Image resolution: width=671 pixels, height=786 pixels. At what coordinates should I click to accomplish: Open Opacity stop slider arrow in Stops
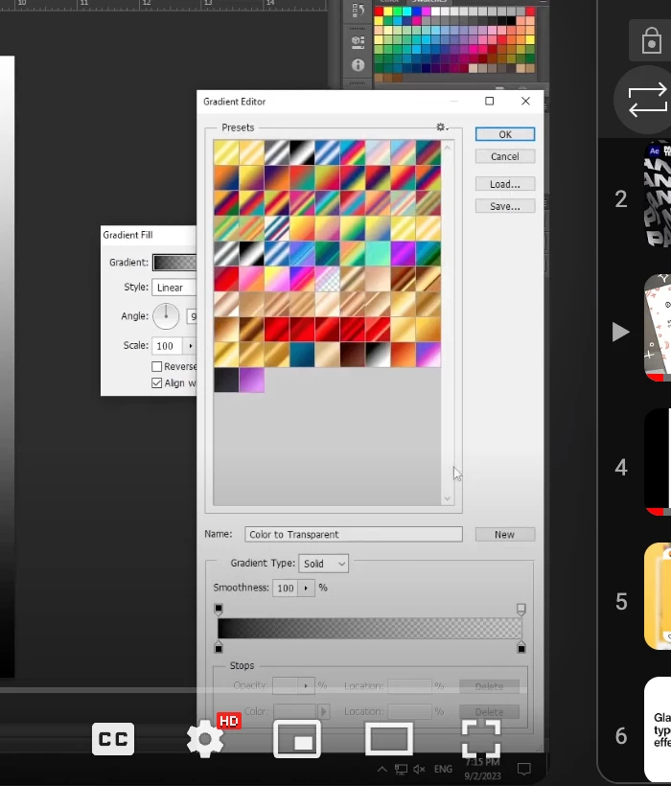(306, 685)
